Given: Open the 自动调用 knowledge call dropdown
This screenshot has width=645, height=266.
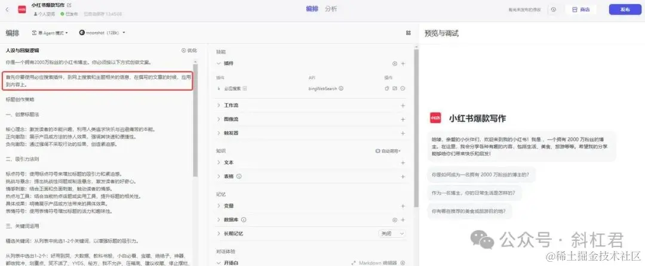Looking at the screenshot, I should tap(388, 151).
